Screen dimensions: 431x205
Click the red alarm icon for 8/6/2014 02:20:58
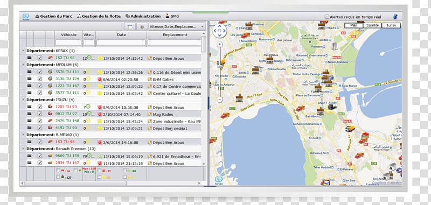[100, 79]
